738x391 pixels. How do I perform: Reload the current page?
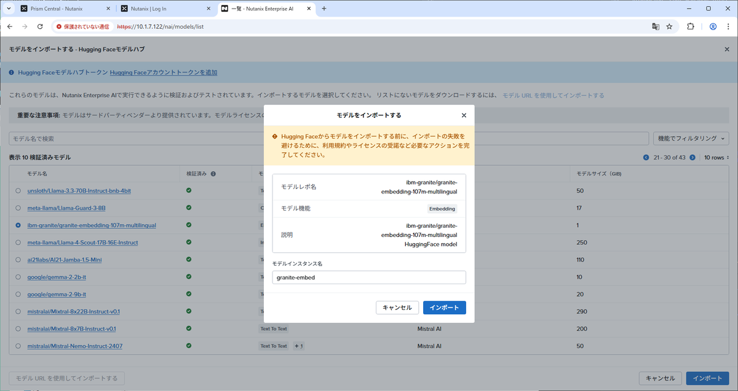point(40,27)
